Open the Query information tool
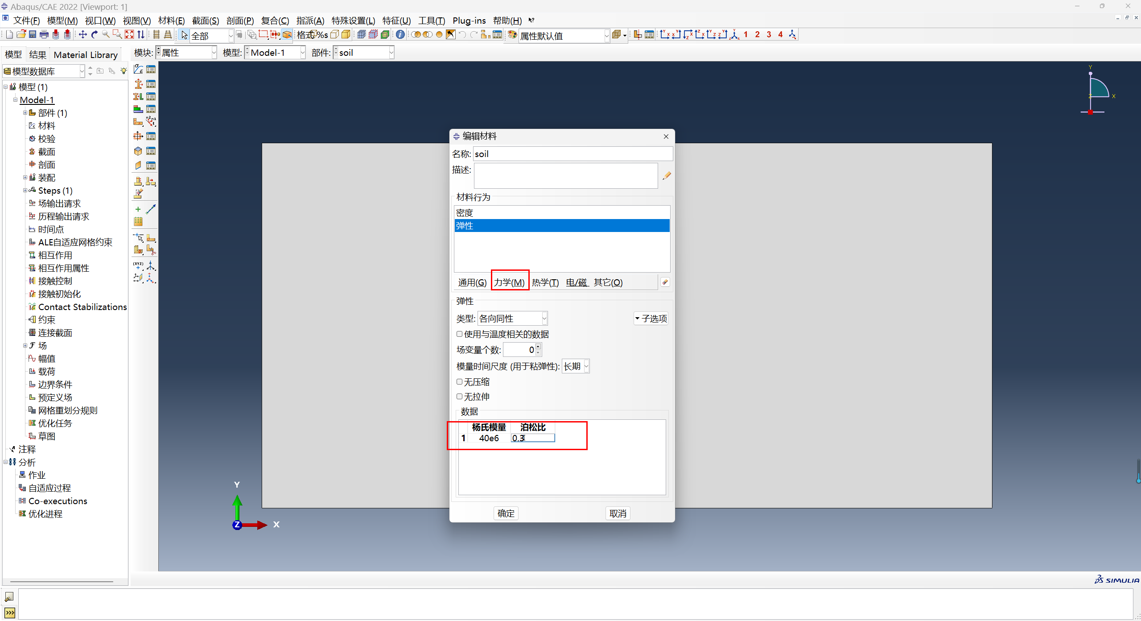This screenshot has height=621, width=1141. [x=400, y=35]
